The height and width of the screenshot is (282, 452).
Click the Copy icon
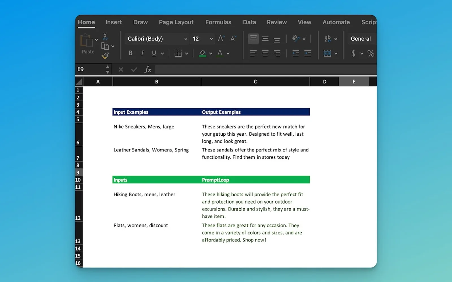click(x=105, y=46)
